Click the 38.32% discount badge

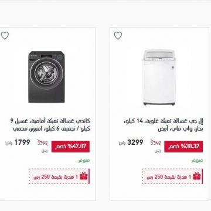(183, 147)
